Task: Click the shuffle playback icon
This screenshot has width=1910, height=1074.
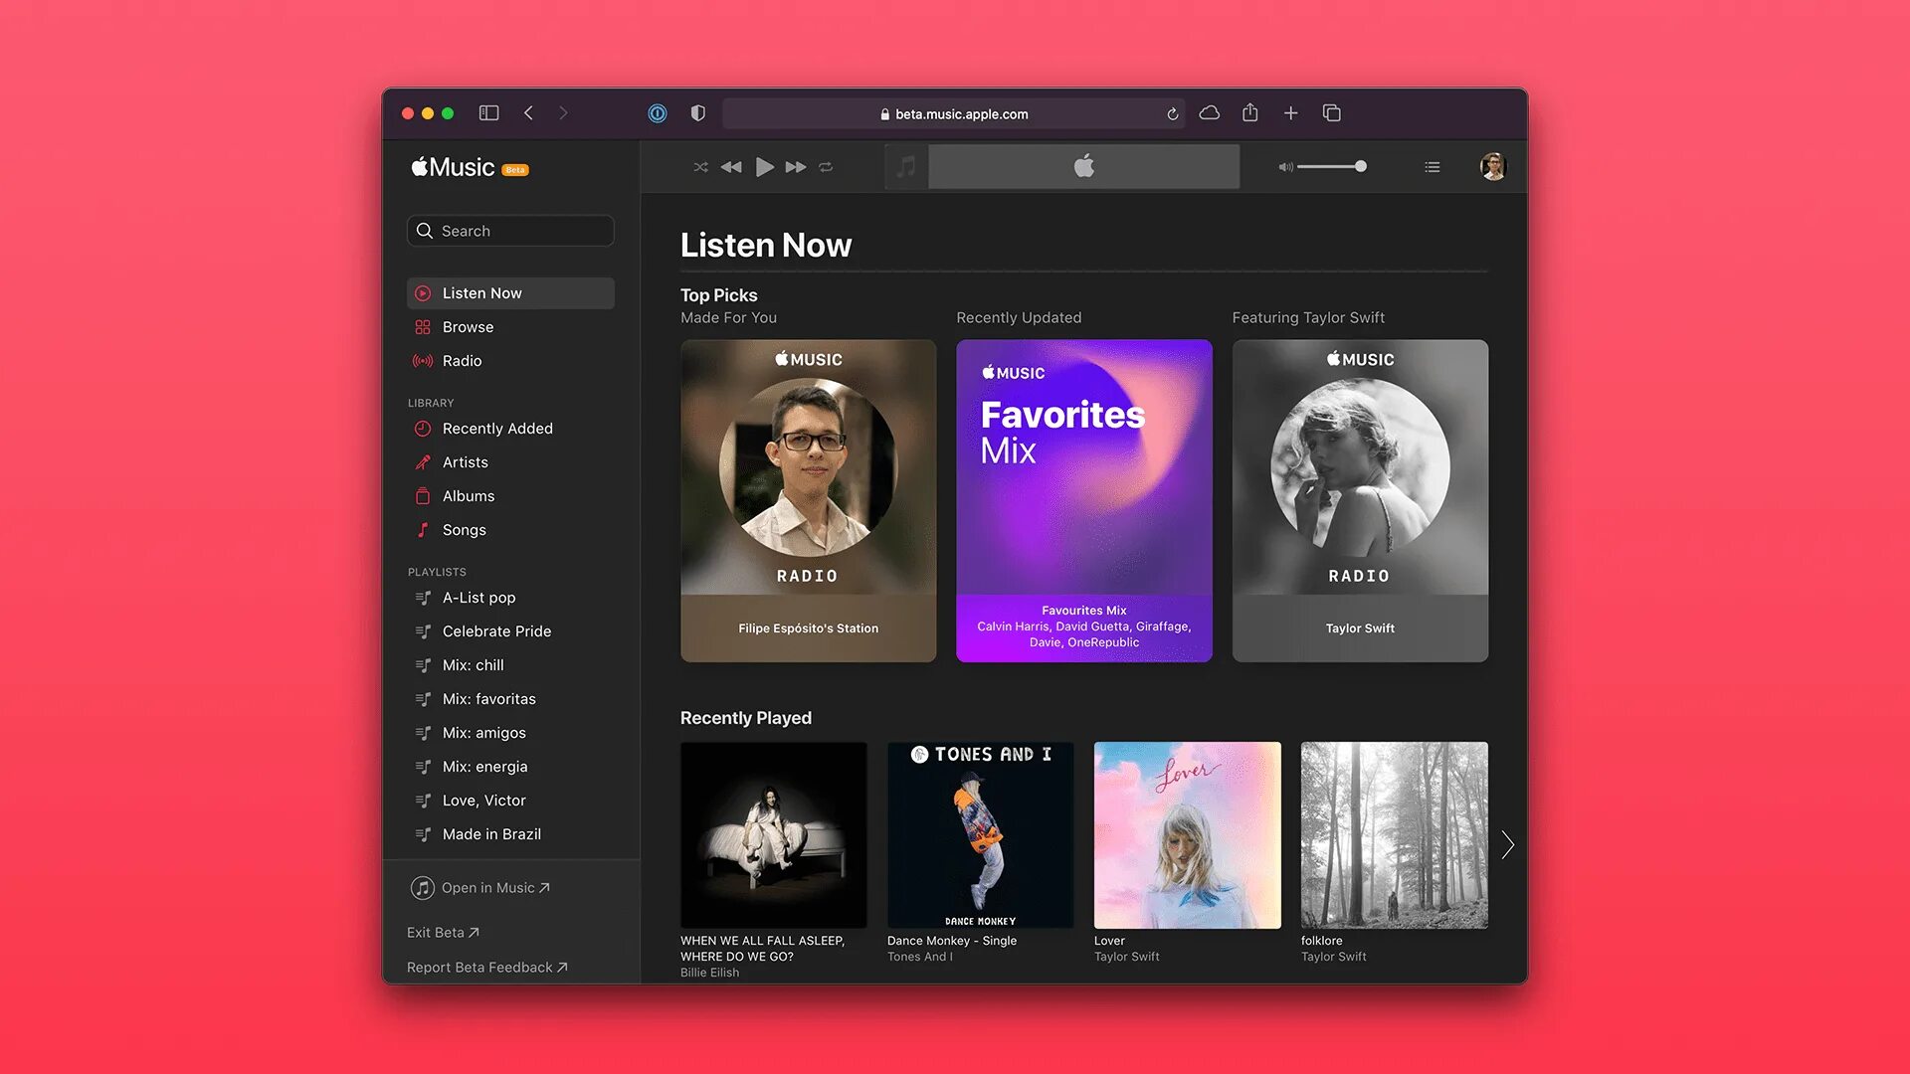Action: pyautogui.click(x=700, y=166)
